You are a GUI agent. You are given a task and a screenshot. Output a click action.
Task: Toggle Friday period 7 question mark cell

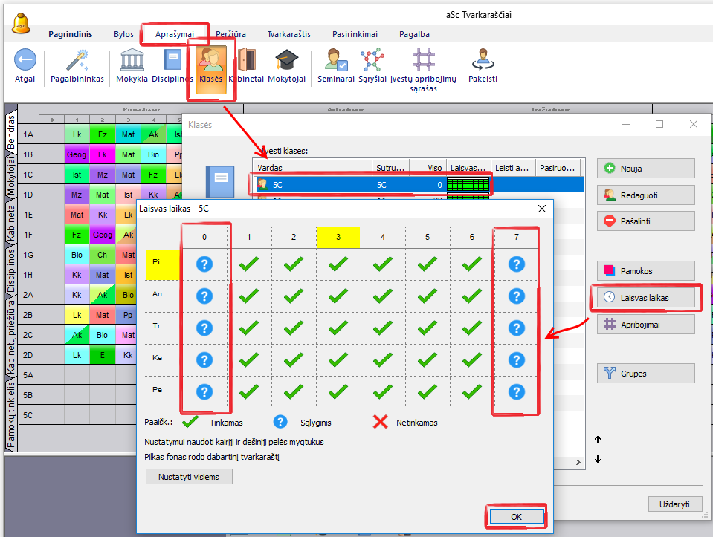point(517,391)
